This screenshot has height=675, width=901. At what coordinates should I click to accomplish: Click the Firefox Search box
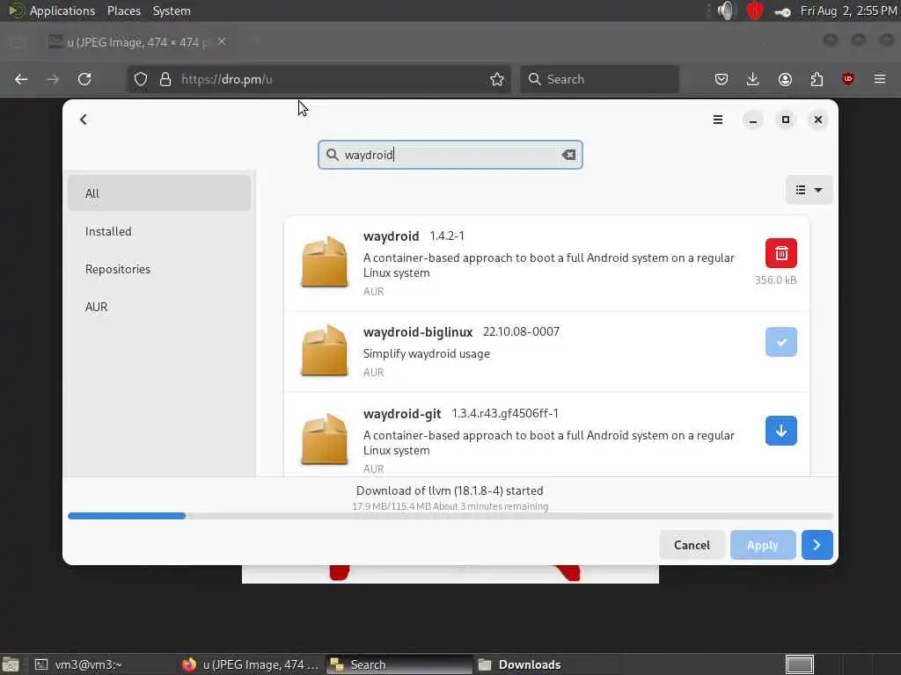click(x=599, y=79)
